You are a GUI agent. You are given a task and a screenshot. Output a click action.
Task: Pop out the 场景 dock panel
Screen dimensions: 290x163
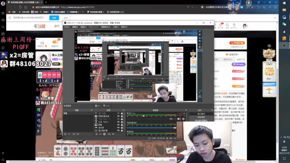coord(92,110)
